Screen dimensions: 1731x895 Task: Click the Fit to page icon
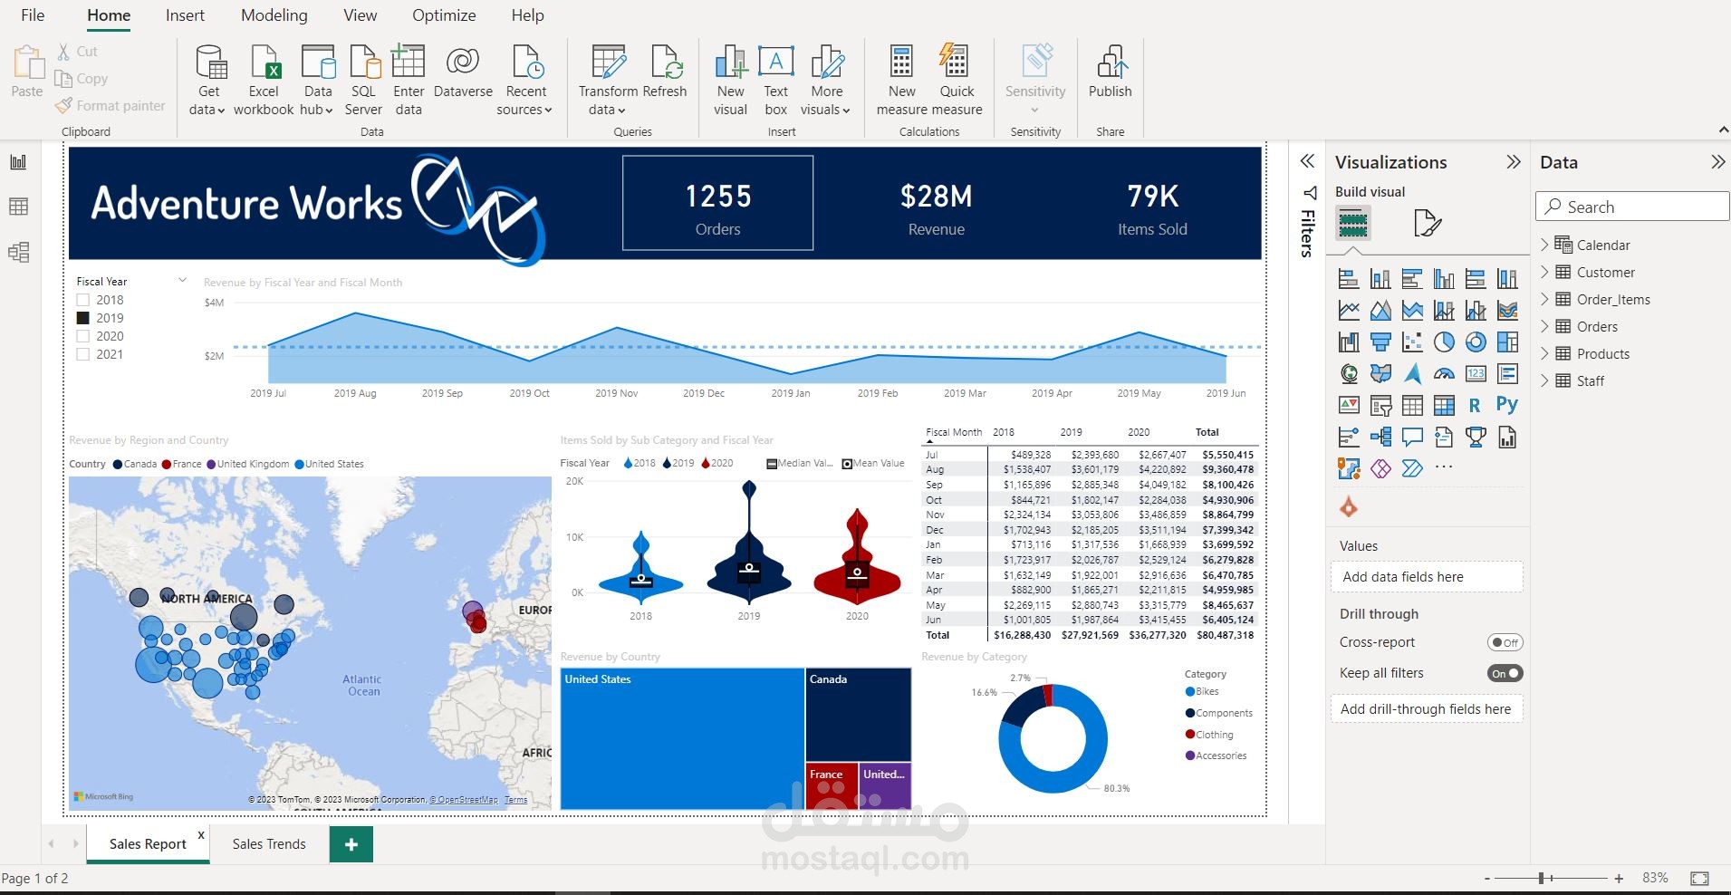(x=1699, y=878)
